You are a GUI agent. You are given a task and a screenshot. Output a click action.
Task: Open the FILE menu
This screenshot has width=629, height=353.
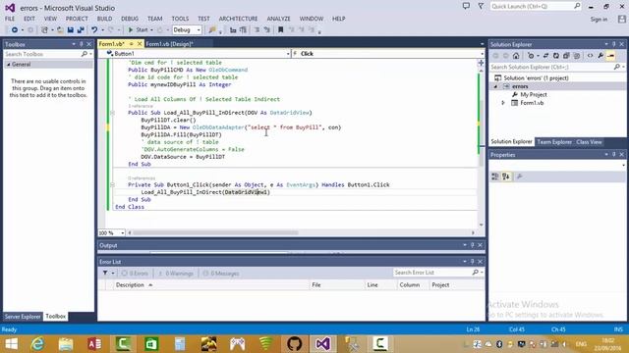click(10, 19)
